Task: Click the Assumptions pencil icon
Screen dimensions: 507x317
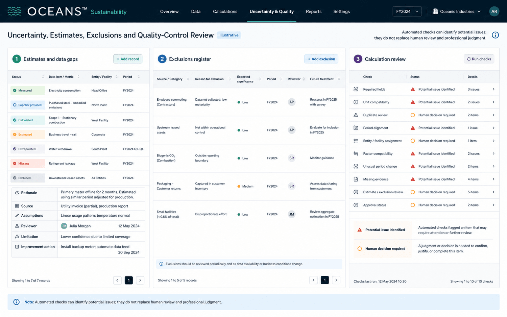Action: coord(17,215)
